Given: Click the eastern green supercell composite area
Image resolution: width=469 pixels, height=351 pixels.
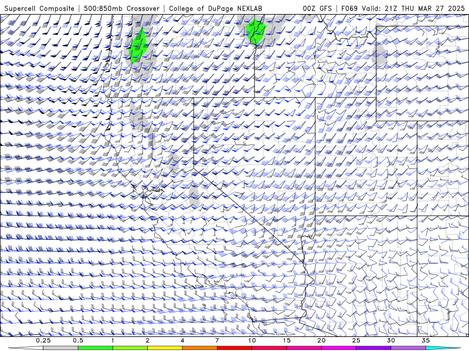Looking at the screenshot, I should pos(256,32).
